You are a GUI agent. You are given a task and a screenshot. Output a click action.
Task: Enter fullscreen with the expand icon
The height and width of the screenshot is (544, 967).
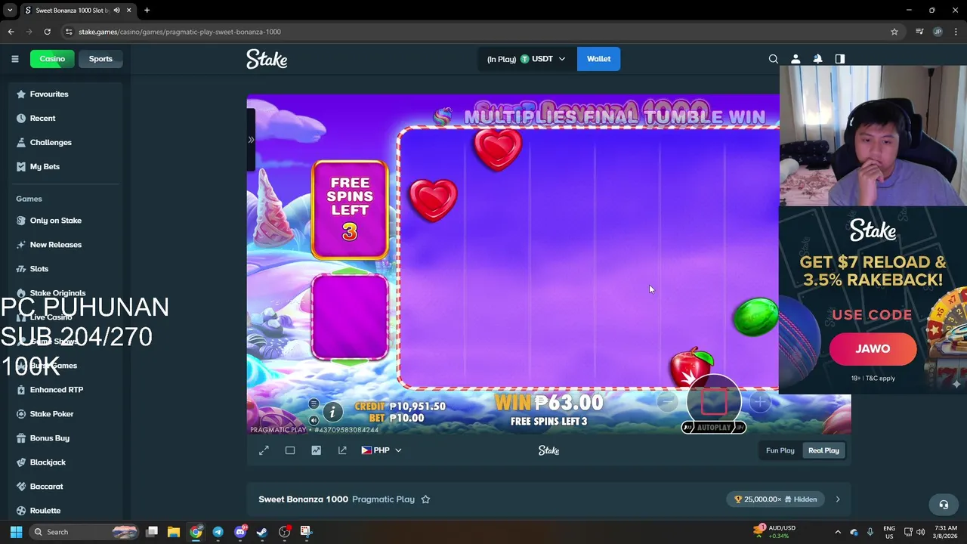[x=264, y=450]
